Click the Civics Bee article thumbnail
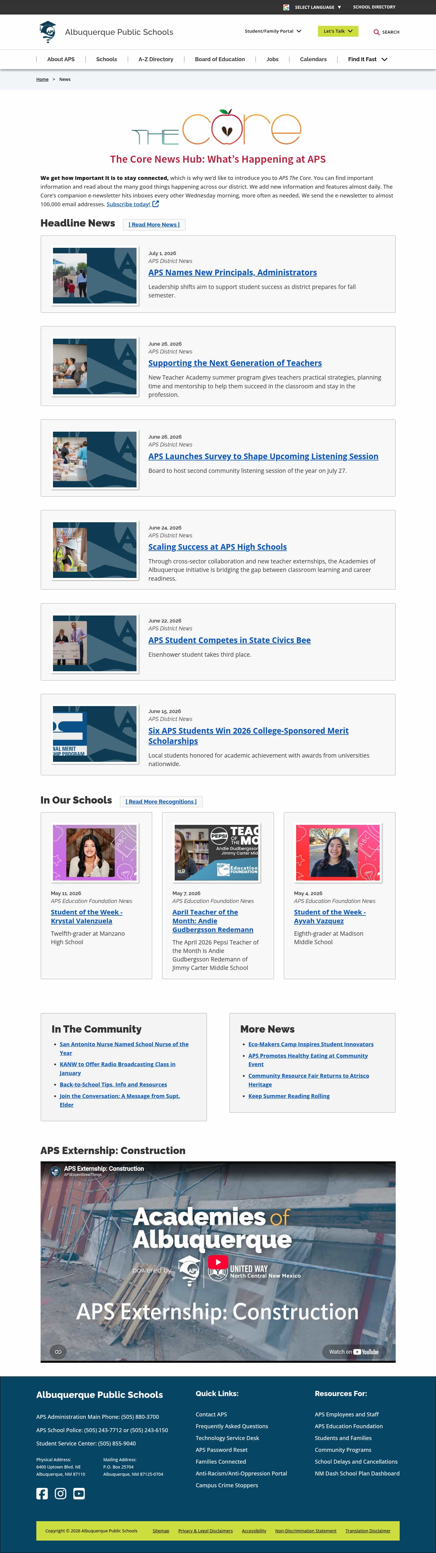 pyautogui.click(x=94, y=643)
